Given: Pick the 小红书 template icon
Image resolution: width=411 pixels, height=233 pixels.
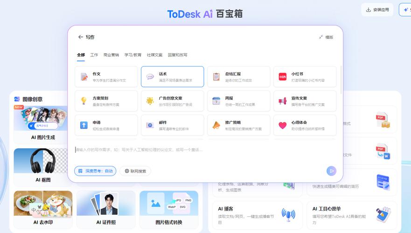Looking at the screenshot, I should click(283, 77).
